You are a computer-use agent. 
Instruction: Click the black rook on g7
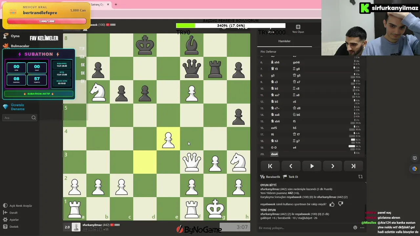click(215, 69)
